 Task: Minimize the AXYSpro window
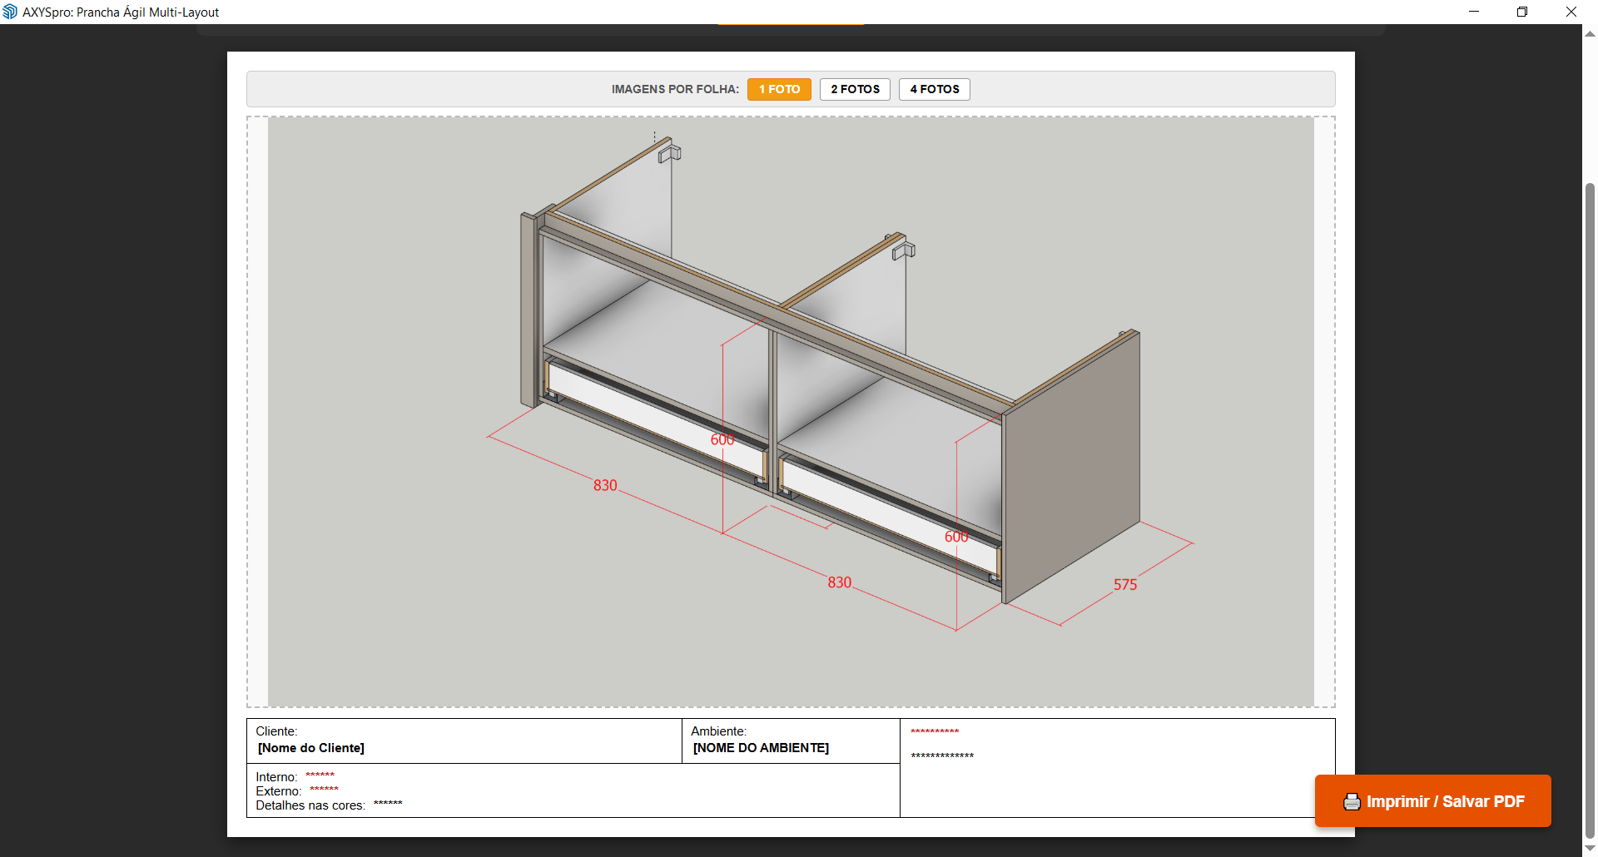(x=1474, y=12)
